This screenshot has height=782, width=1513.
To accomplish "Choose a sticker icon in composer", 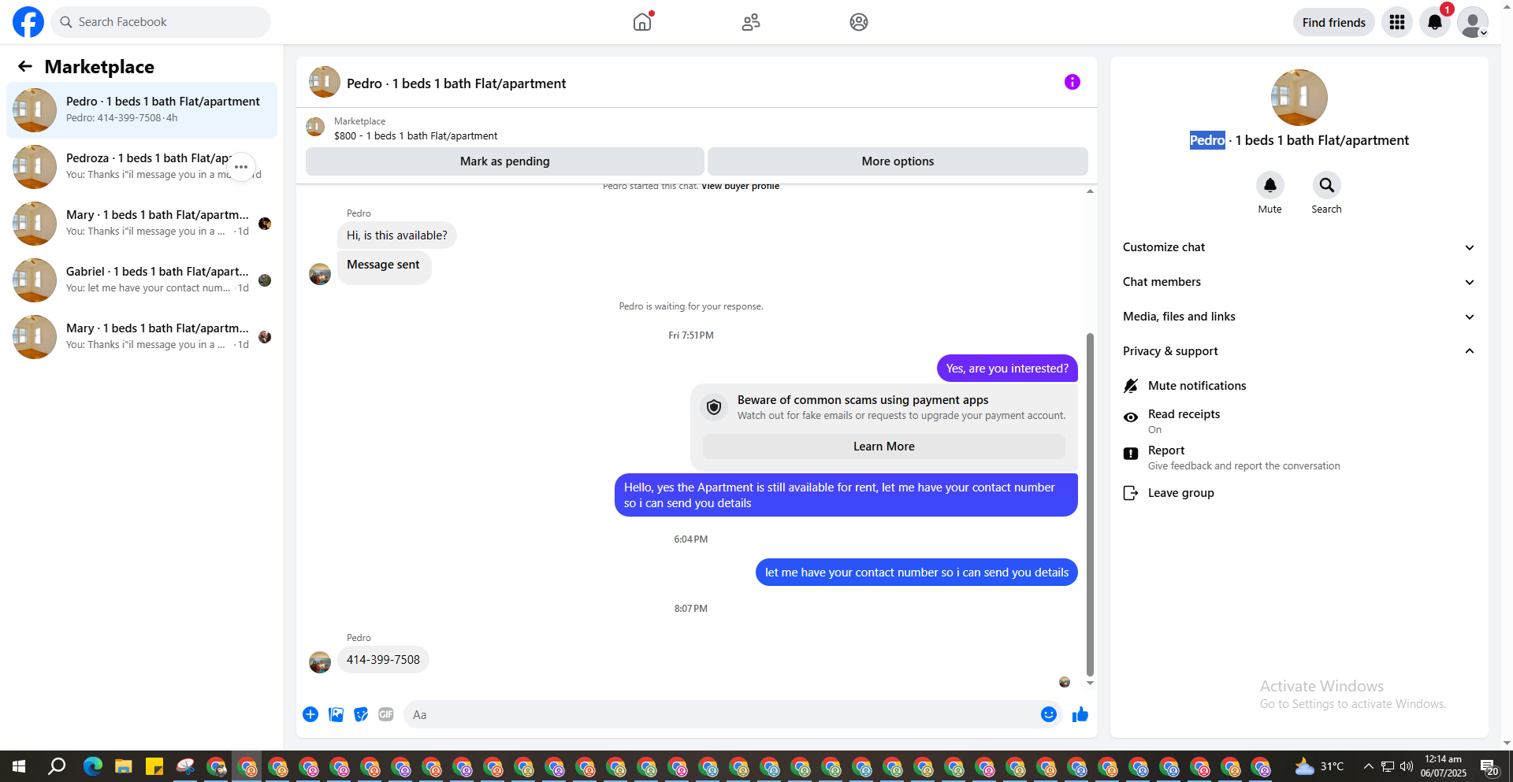I will coord(361,714).
